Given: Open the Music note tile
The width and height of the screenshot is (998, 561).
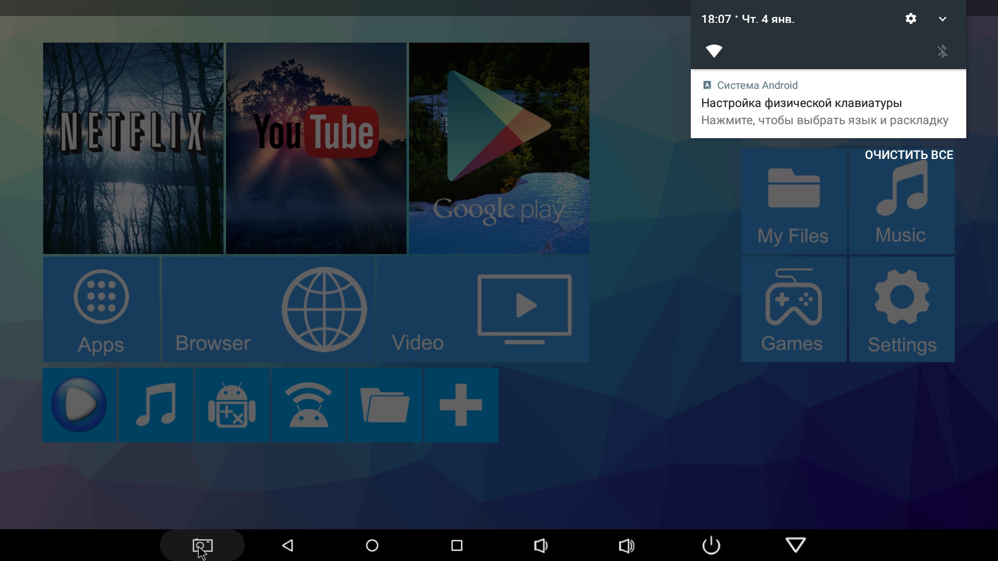Looking at the screenshot, I should pos(902,202).
